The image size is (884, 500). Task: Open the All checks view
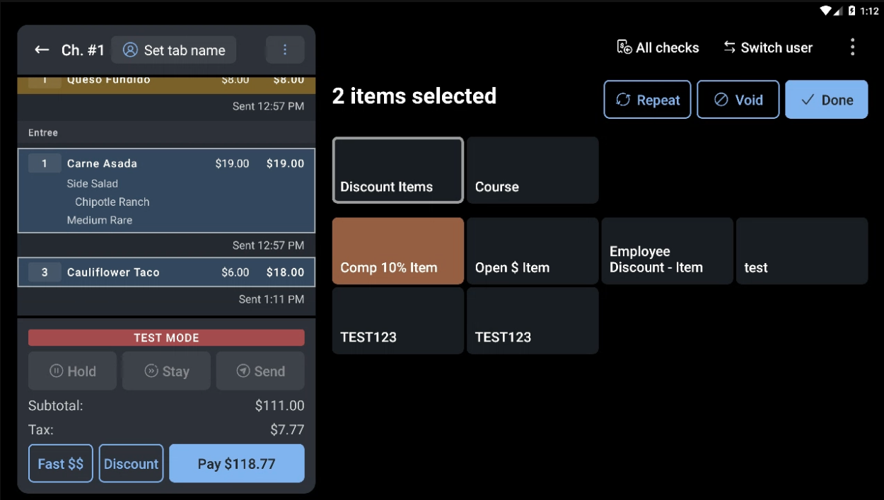[x=657, y=47]
